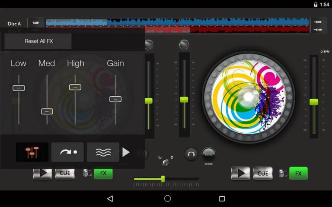Flip the right deck on/off switch
Screen dimensions: 332x207
(x=282, y=173)
